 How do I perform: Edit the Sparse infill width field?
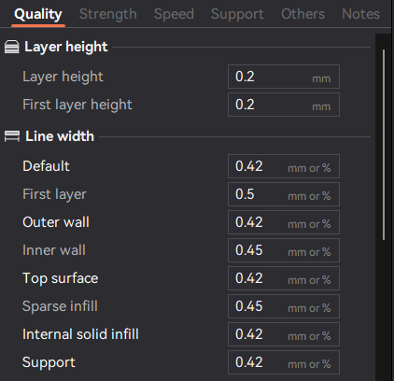[x=284, y=306]
